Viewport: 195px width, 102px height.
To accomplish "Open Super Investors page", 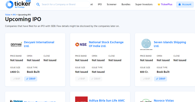I will click(x=144, y=4).
